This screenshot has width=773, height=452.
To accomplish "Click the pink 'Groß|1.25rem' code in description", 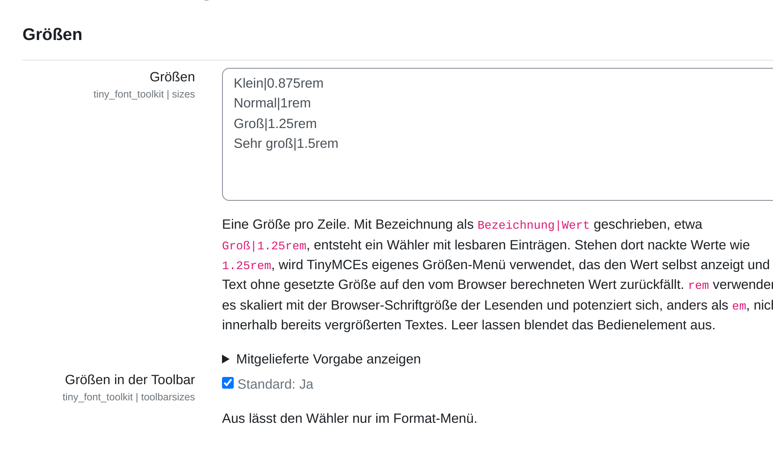I will [264, 246].
